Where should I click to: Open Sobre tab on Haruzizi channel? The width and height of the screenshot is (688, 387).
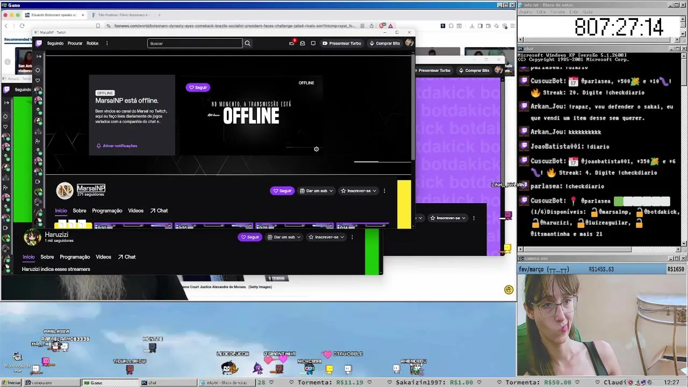click(47, 257)
